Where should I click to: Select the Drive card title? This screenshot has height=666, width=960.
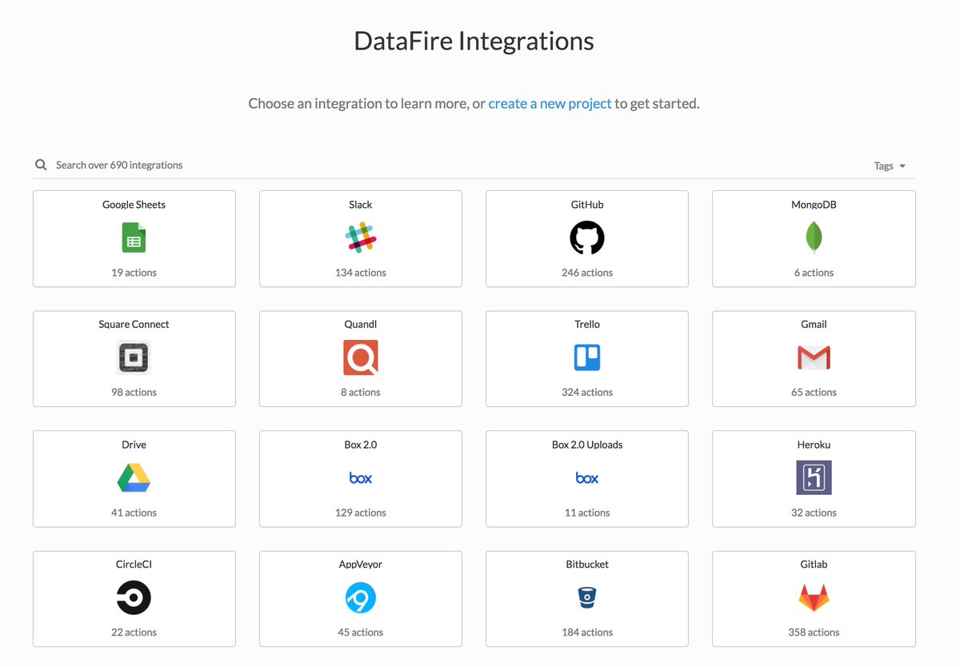(134, 445)
